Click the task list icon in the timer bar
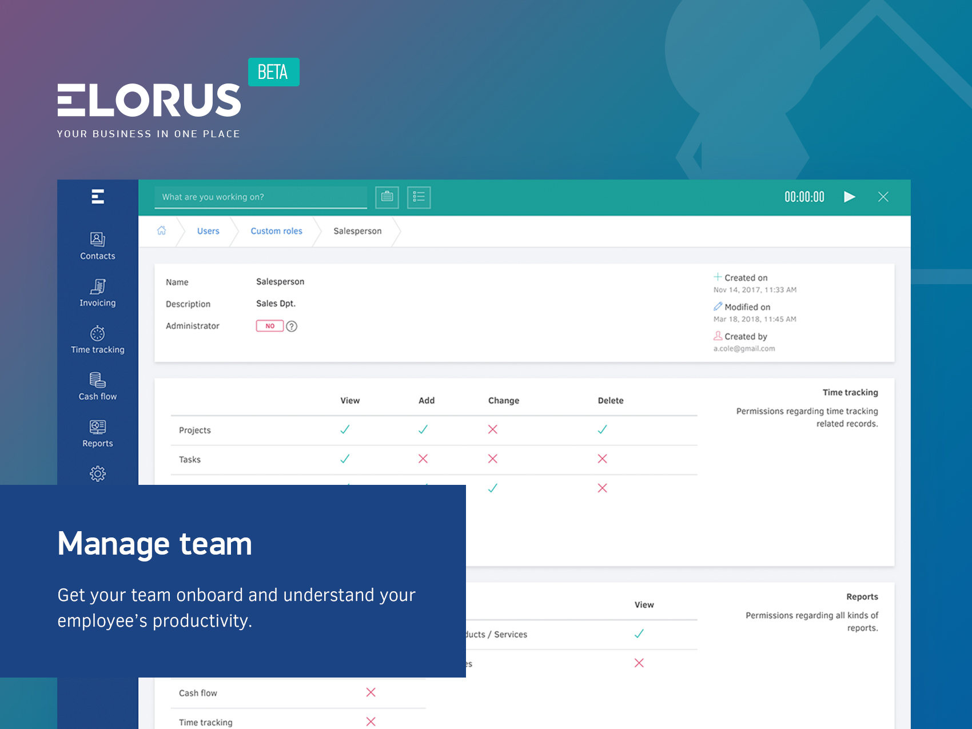The width and height of the screenshot is (972, 729). tap(419, 197)
